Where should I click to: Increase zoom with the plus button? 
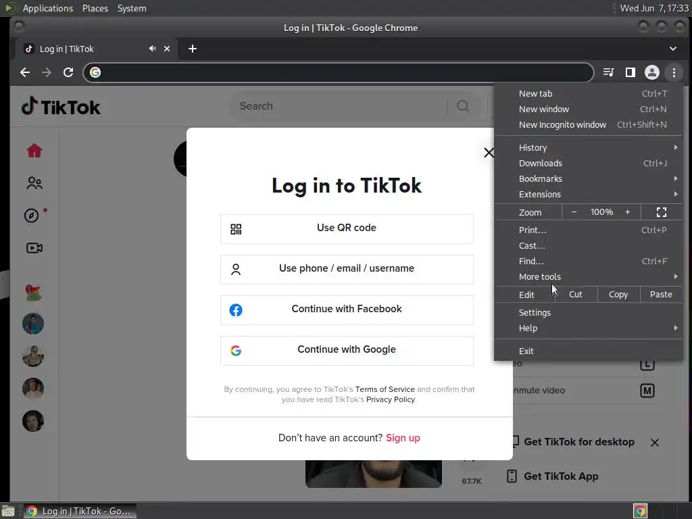[x=627, y=212]
